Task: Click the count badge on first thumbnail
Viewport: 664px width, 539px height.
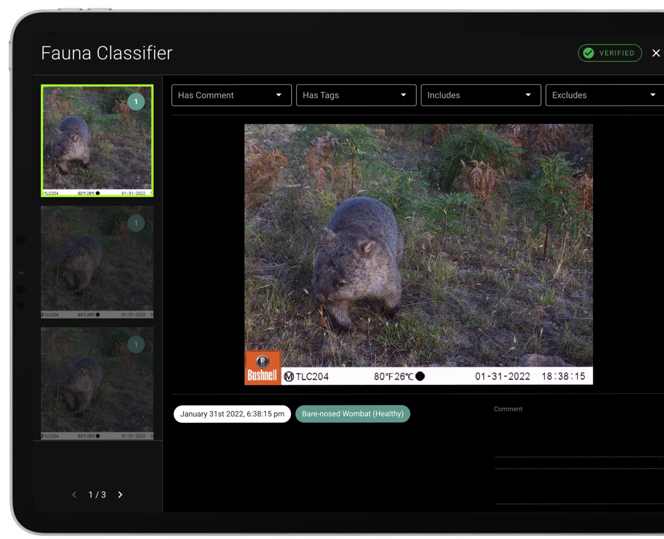Action: click(x=136, y=102)
